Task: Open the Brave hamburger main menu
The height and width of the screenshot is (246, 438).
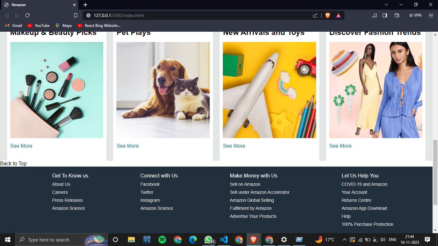Action: [431, 15]
